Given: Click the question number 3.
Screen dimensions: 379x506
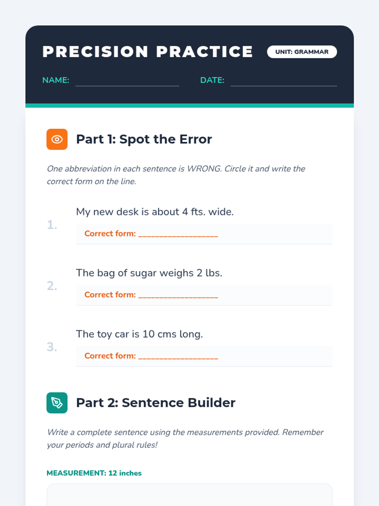Looking at the screenshot, I should 52,347.
